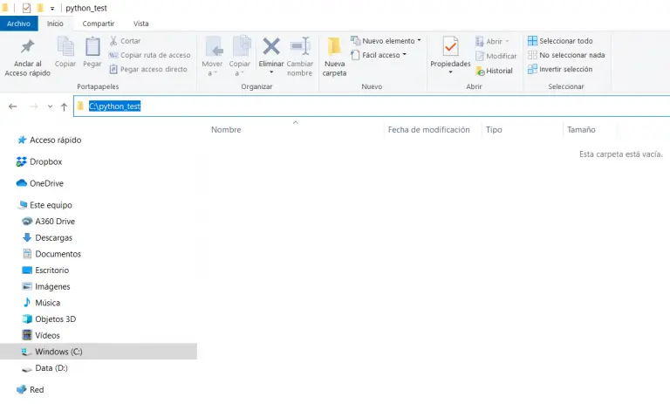Click the up-arrow navigation button
This screenshot has height=404, width=670.
tap(64, 106)
